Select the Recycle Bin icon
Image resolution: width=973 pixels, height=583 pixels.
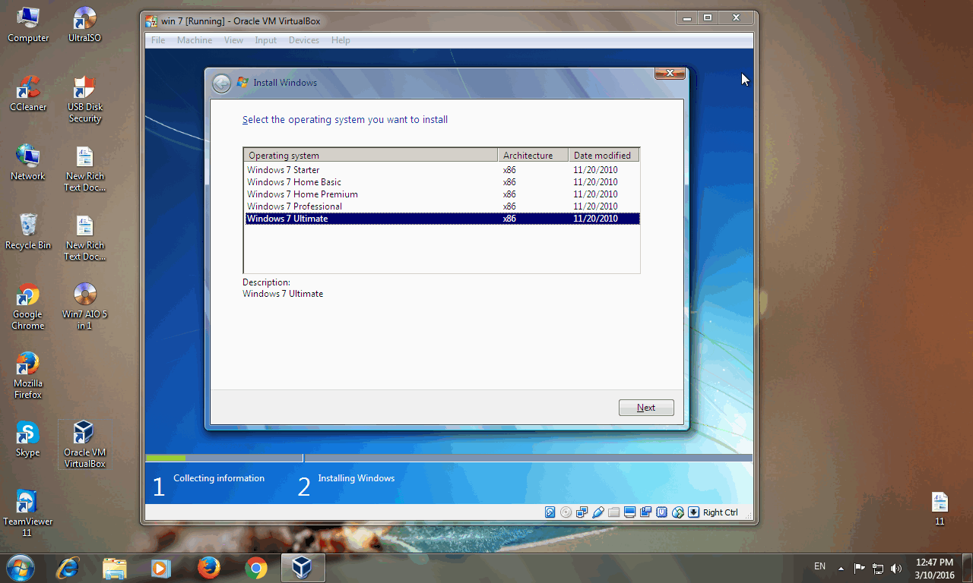pyautogui.click(x=28, y=232)
